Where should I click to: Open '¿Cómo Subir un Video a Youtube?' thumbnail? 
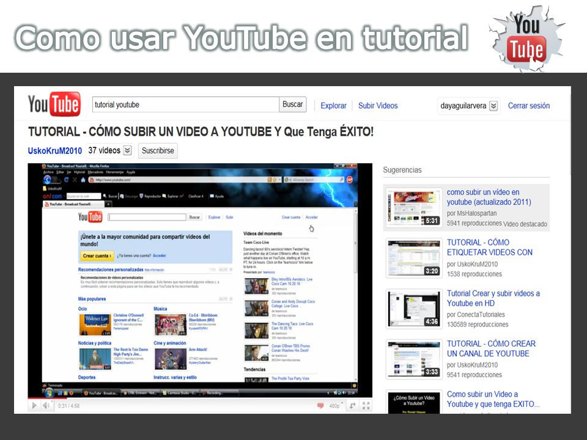click(x=414, y=402)
